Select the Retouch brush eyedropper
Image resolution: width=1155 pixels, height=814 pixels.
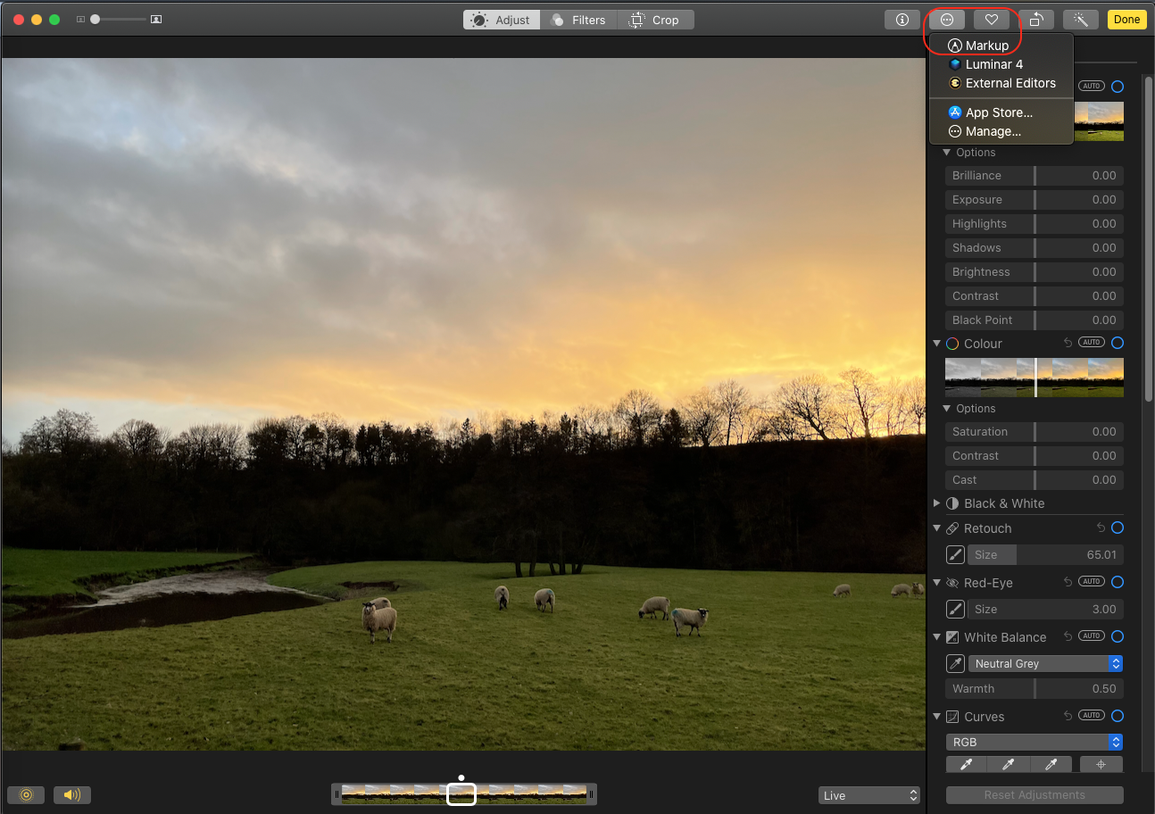coord(954,554)
